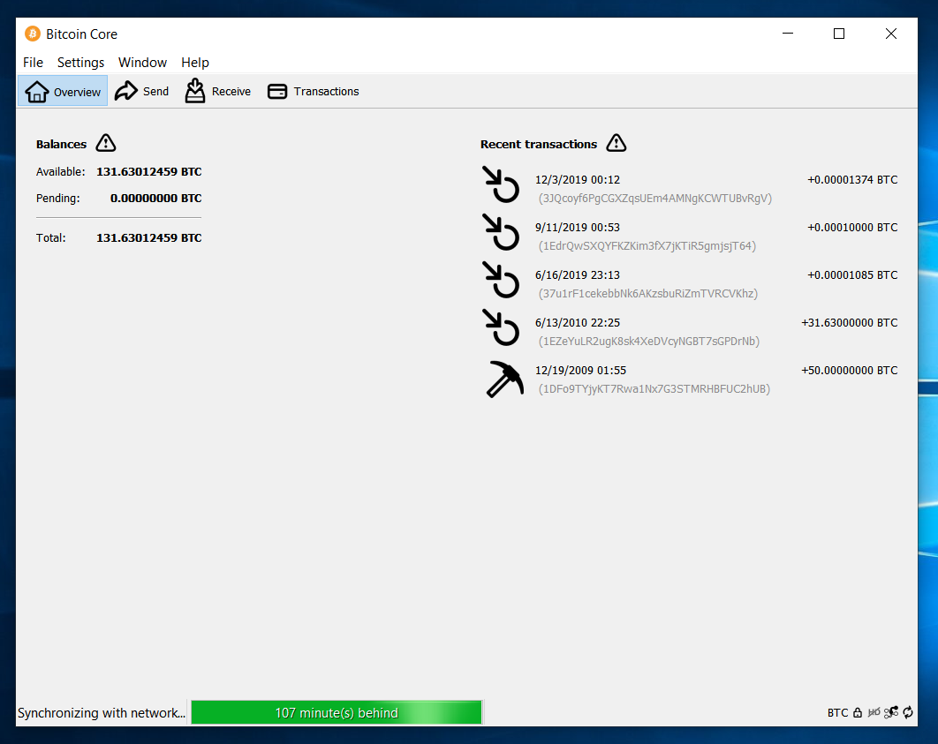938x744 pixels.
Task: Expand the Window menu
Action: pyautogui.click(x=142, y=63)
